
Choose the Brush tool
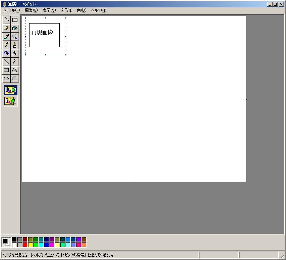click(x=15, y=45)
